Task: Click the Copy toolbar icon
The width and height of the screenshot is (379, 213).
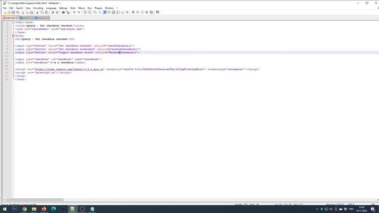Action: point(42,12)
